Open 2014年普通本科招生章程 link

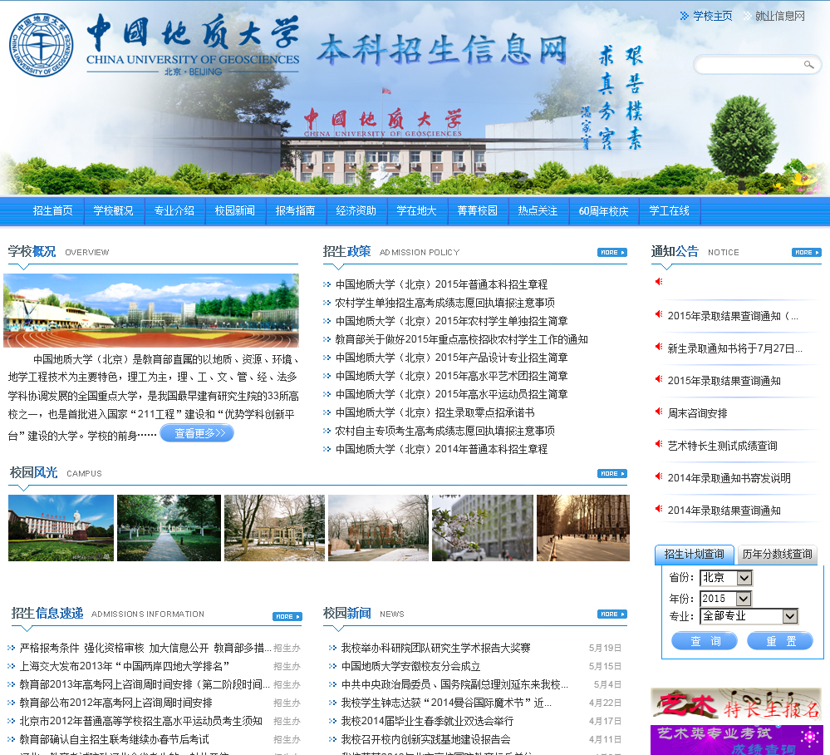(441, 449)
